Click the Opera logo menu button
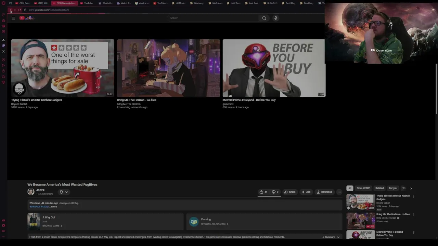438x246 pixels. 3,3
